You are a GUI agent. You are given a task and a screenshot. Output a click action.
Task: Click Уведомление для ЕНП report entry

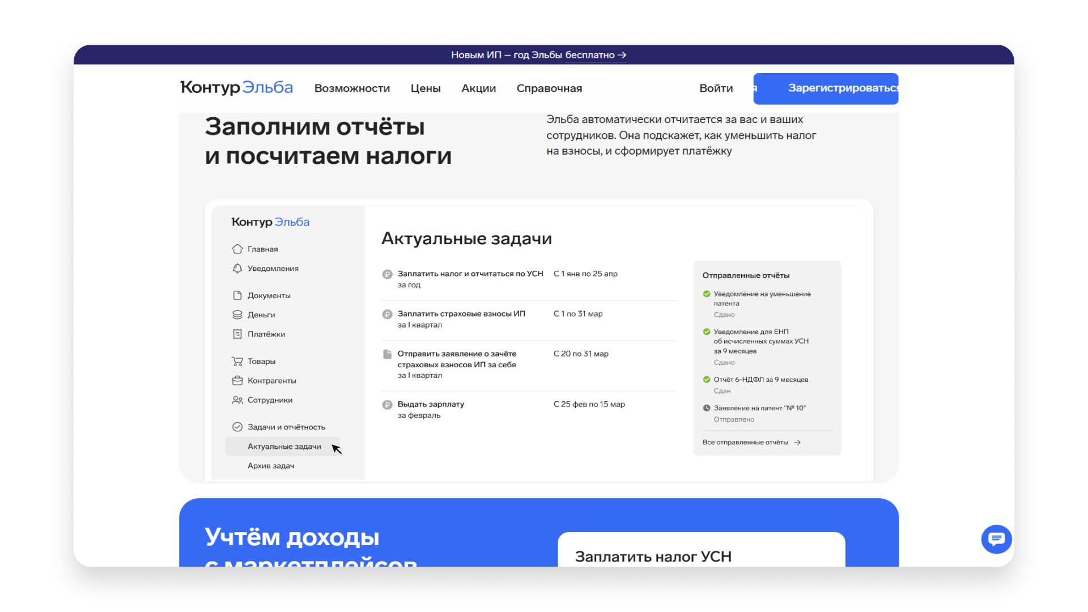point(761,341)
